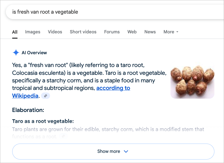Click the small arrow beside More
The image size is (224, 163).
point(177,32)
